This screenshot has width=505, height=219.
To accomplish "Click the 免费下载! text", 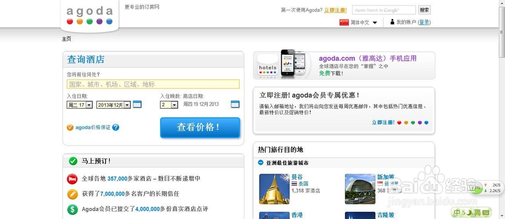I will click(331, 74).
